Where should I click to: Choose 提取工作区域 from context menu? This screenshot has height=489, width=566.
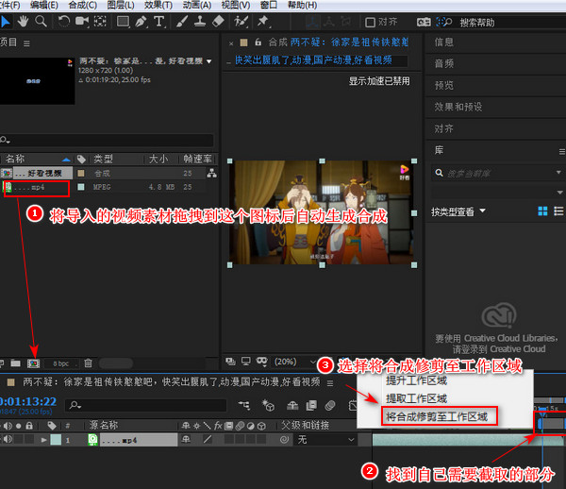[x=417, y=398]
